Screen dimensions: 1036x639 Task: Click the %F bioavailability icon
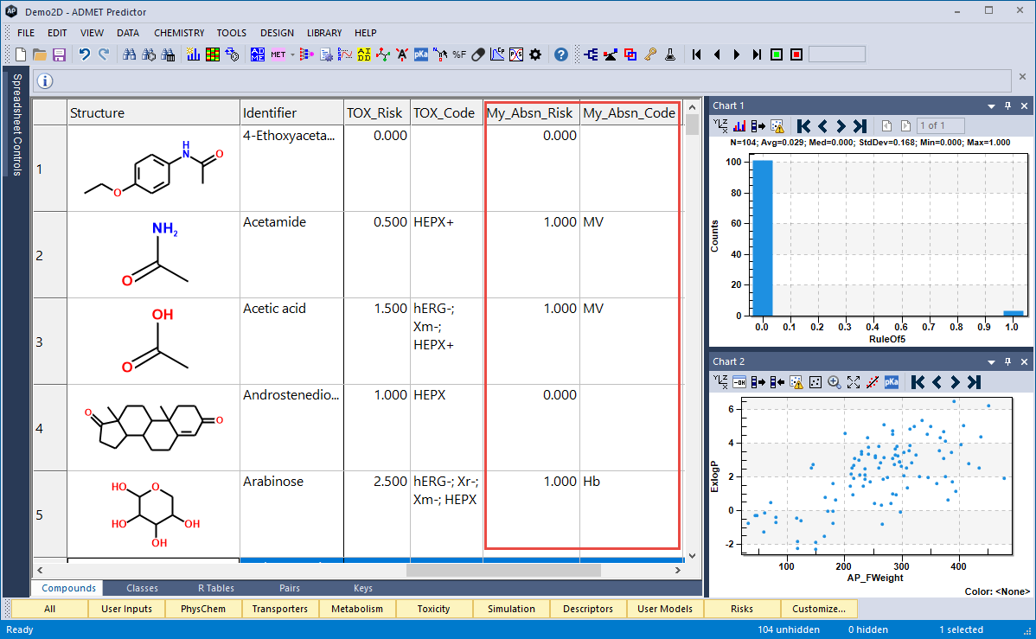pyautogui.click(x=459, y=54)
